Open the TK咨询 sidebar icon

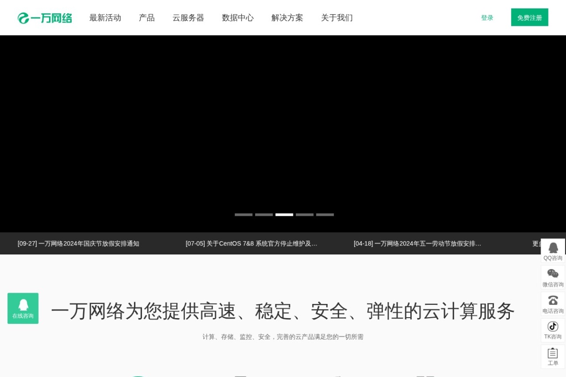(553, 330)
